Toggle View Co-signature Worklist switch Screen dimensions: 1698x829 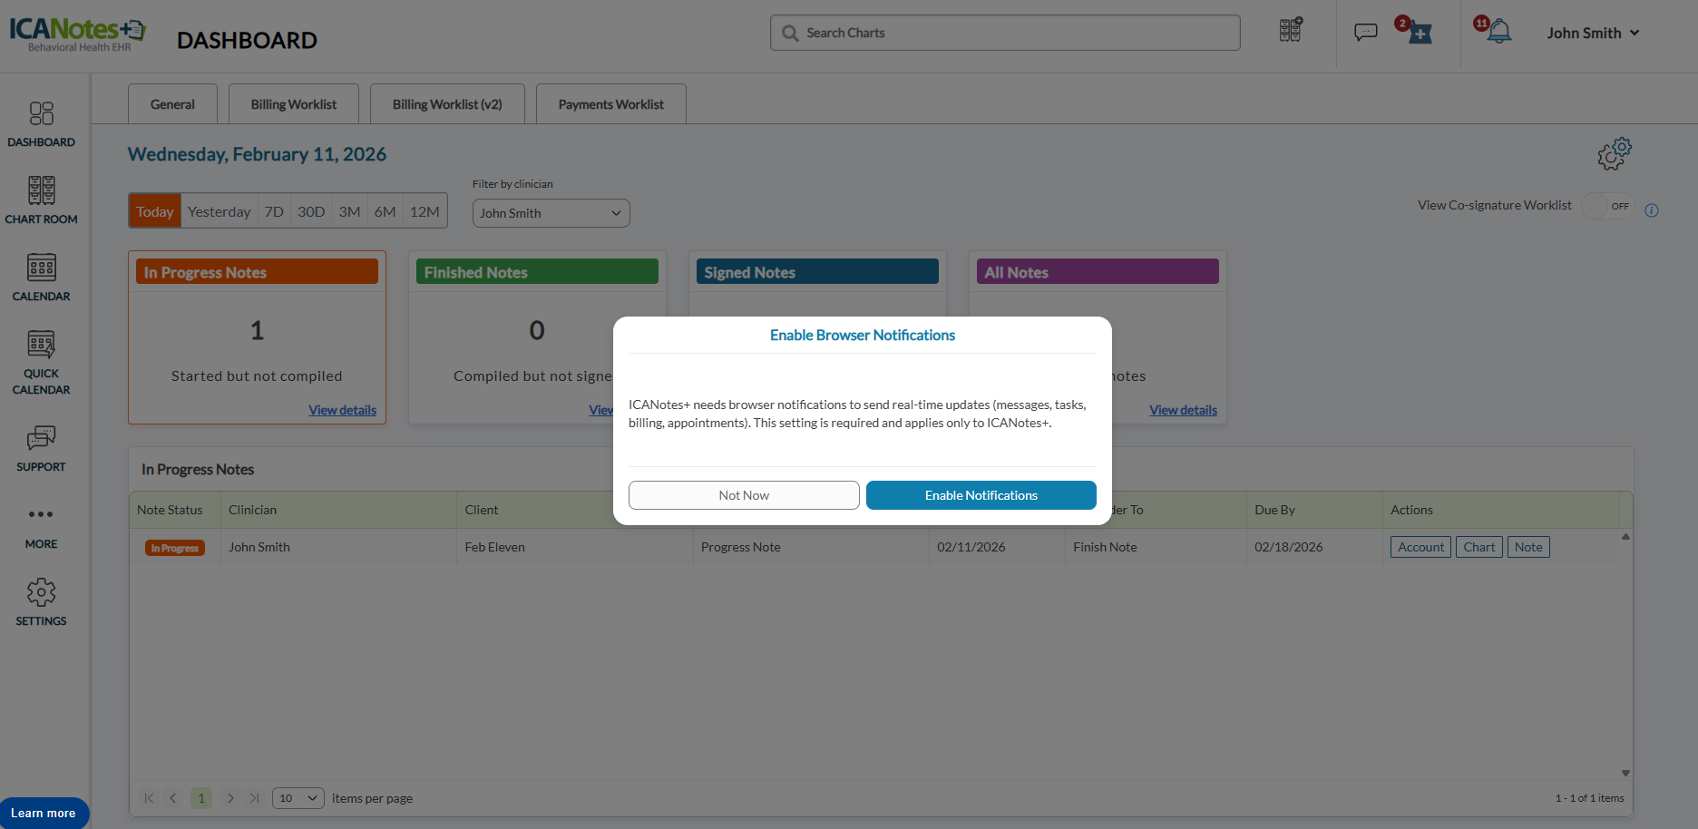click(x=1608, y=206)
